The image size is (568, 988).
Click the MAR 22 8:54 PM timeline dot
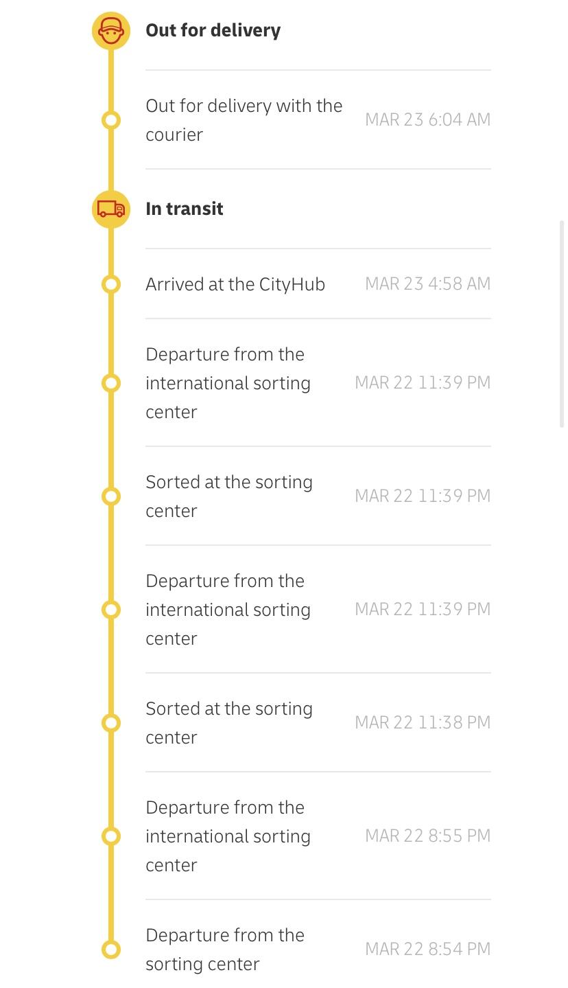[x=111, y=950]
